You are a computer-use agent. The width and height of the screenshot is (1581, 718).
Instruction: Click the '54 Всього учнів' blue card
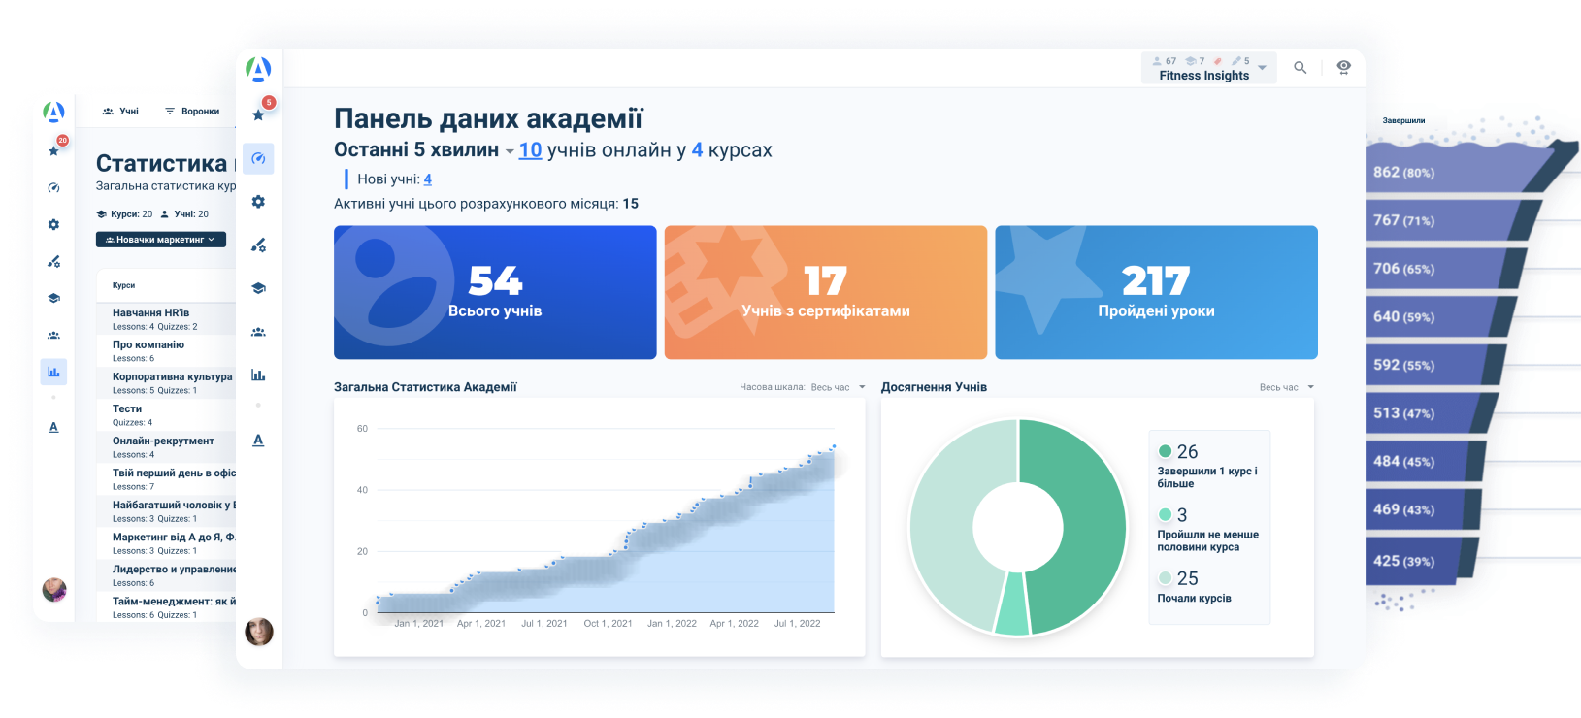pos(495,292)
